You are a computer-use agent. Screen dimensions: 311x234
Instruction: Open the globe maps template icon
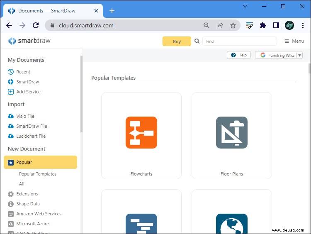[x=232, y=224]
